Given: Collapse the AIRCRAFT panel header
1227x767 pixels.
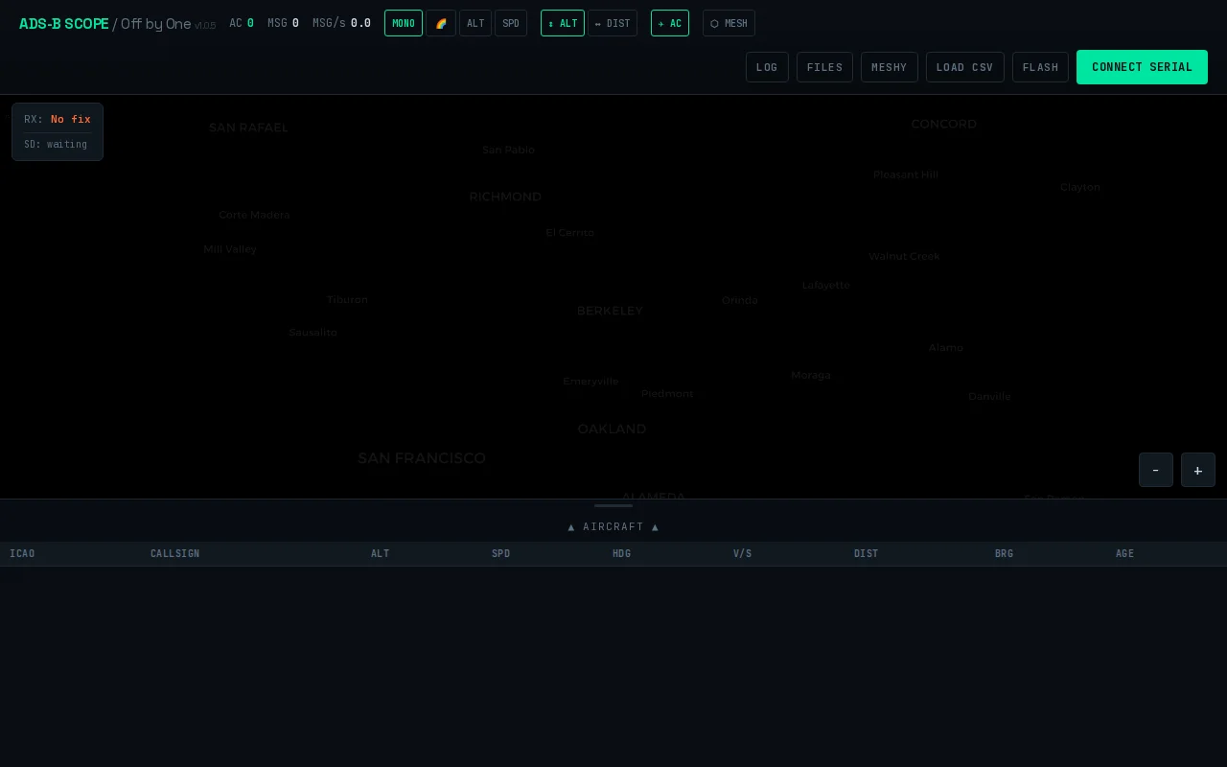Looking at the screenshot, I should pyautogui.click(x=613, y=526).
